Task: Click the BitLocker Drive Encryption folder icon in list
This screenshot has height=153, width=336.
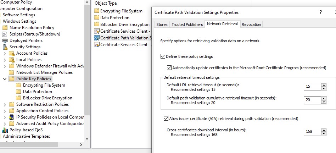Action: (97, 24)
